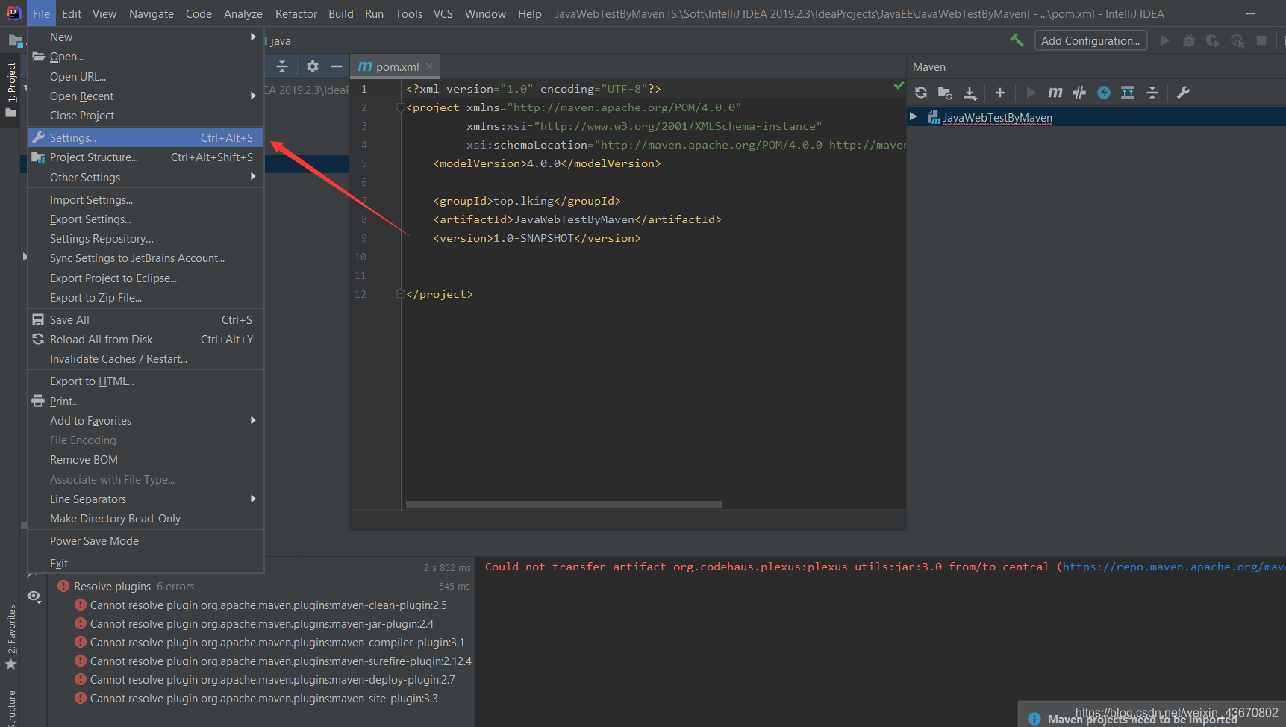This screenshot has width=1286, height=727.
Task: Expand the Open Recent submenu
Action: [x=146, y=96]
